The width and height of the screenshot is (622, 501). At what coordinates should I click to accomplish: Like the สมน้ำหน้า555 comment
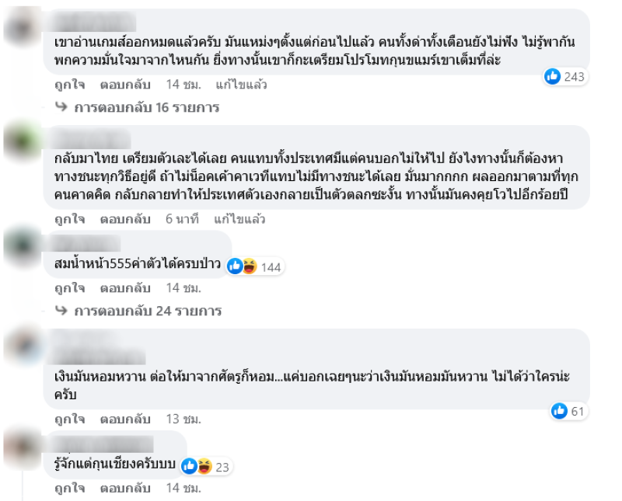(69, 287)
